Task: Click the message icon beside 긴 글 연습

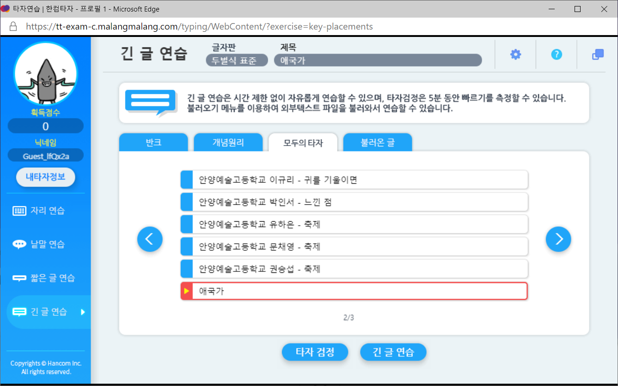Action: [19, 312]
